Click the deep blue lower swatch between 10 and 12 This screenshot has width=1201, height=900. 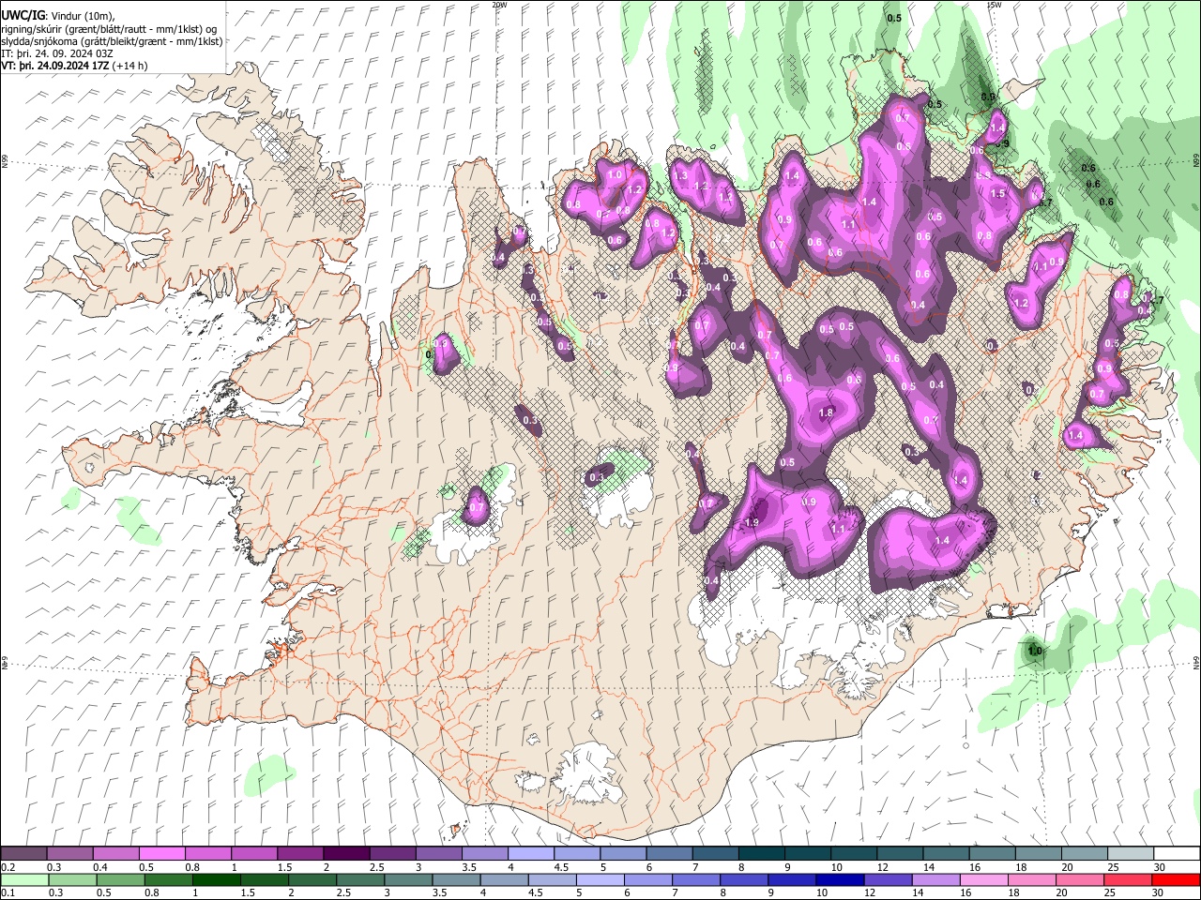click(x=840, y=879)
